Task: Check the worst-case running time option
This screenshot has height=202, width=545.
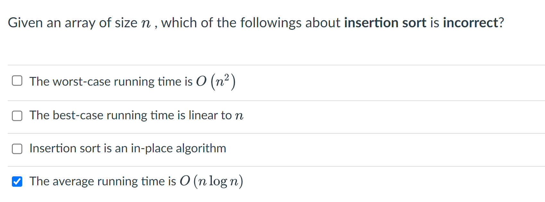Action: tap(17, 80)
